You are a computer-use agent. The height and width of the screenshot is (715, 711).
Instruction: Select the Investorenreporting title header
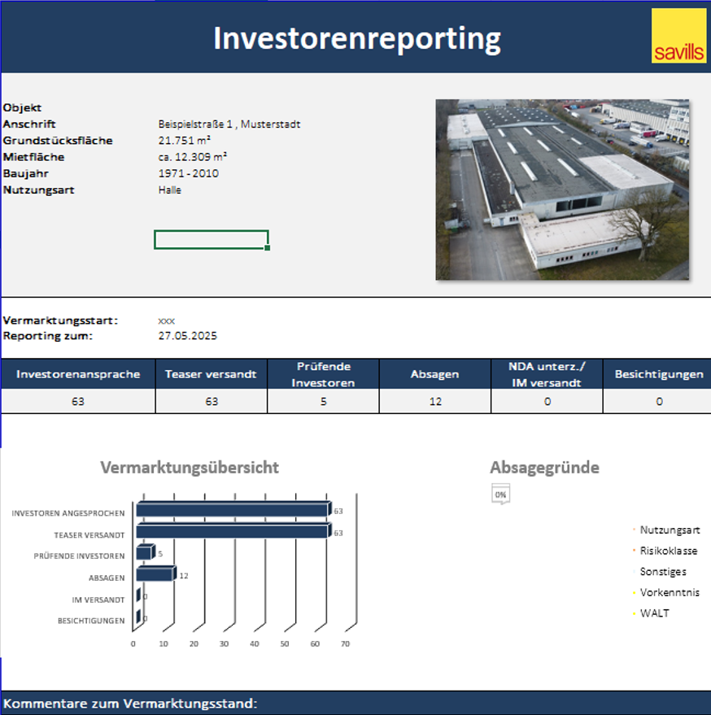(356, 38)
